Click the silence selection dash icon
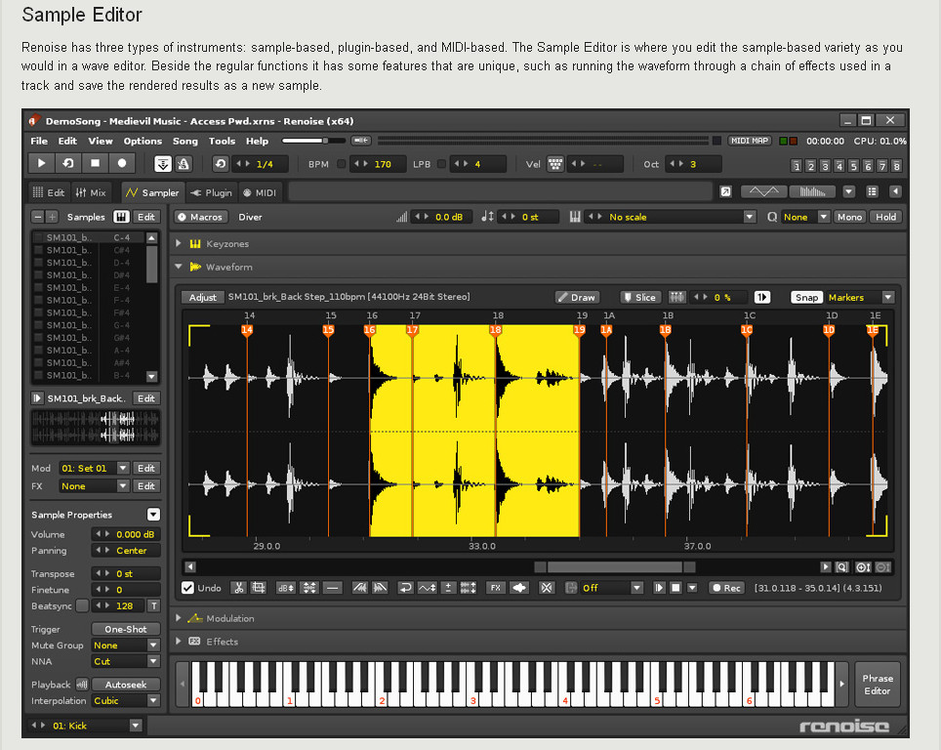 [x=332, y=588]
